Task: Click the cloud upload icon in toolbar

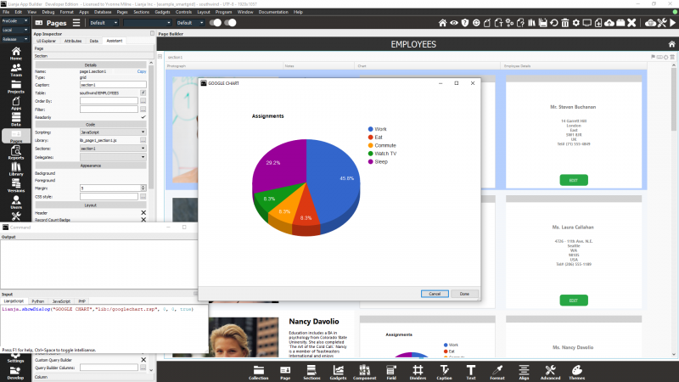Action: 609,23
